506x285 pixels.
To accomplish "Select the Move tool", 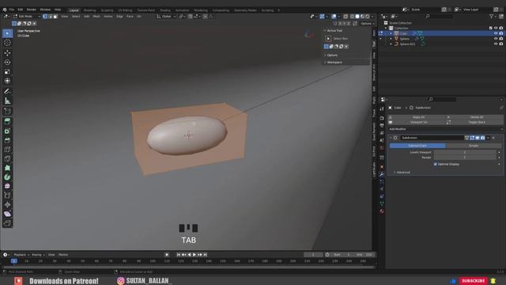I will pos(7,53).
